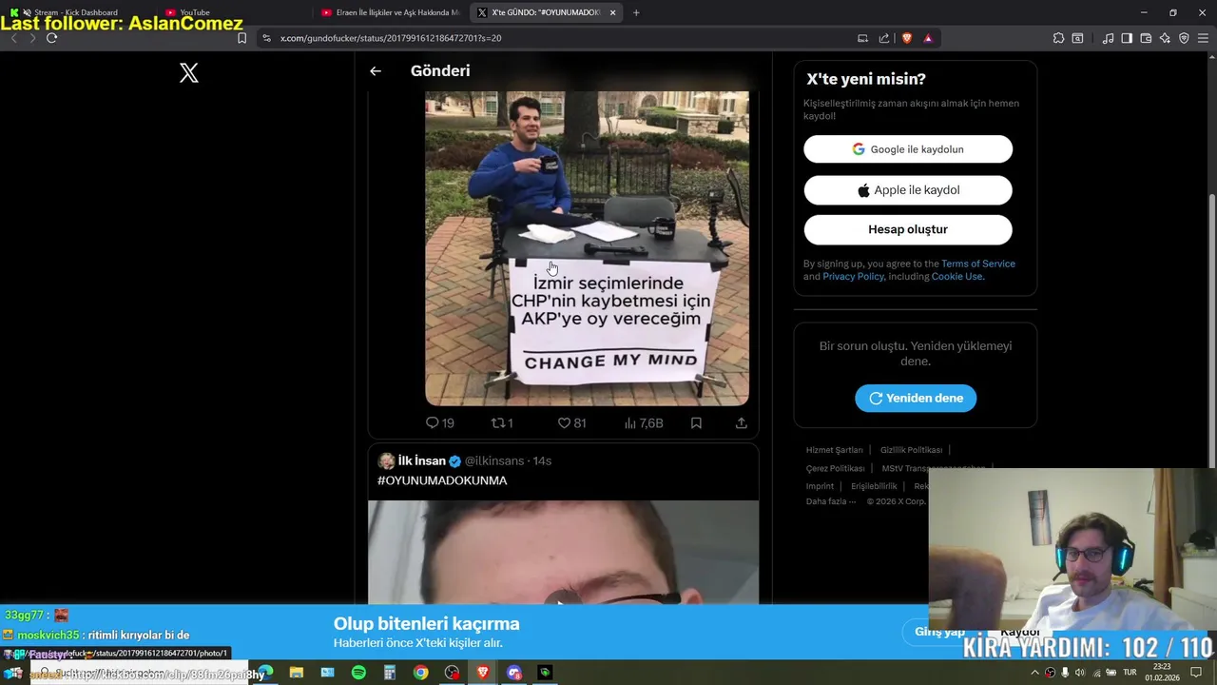Focus the x.com address bar URL
The image size is (1217, 685).
click(391, 38)
